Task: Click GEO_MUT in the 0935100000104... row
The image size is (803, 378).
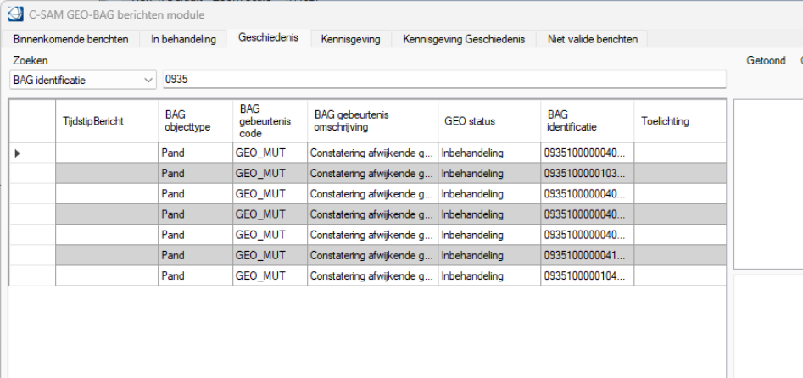Action: point(270,275)
